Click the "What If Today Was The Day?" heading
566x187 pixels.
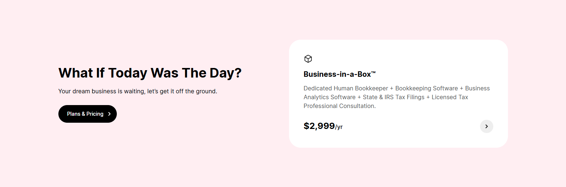[x=150, y=73]
